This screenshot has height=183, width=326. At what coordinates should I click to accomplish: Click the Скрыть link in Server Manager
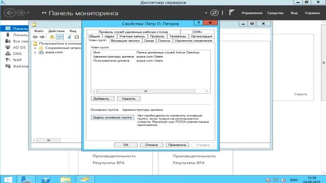pos(301,94)
